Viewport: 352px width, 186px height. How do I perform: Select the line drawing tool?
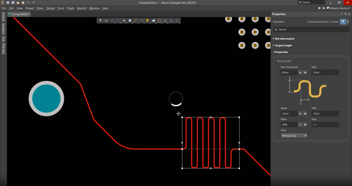tap(177, 20)
